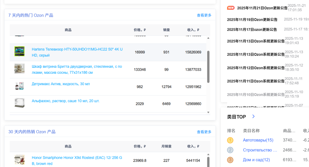Image resolution: width=309 pixels, height=167 pixels.
Task: Click 销量 column header in 7-day table
Action: tap(166, 30)
